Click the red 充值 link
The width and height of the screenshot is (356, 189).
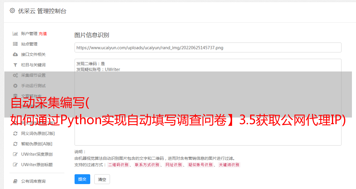[43, 34]
